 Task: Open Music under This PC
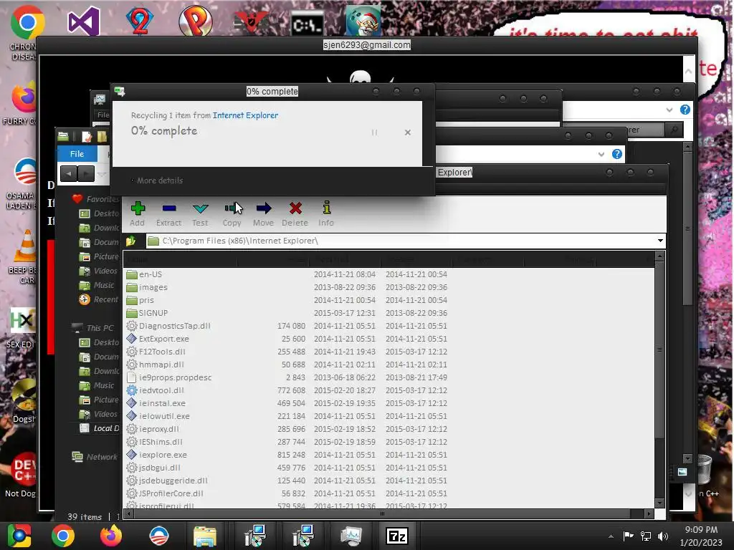pyautogui.click(x=97, y=385)
